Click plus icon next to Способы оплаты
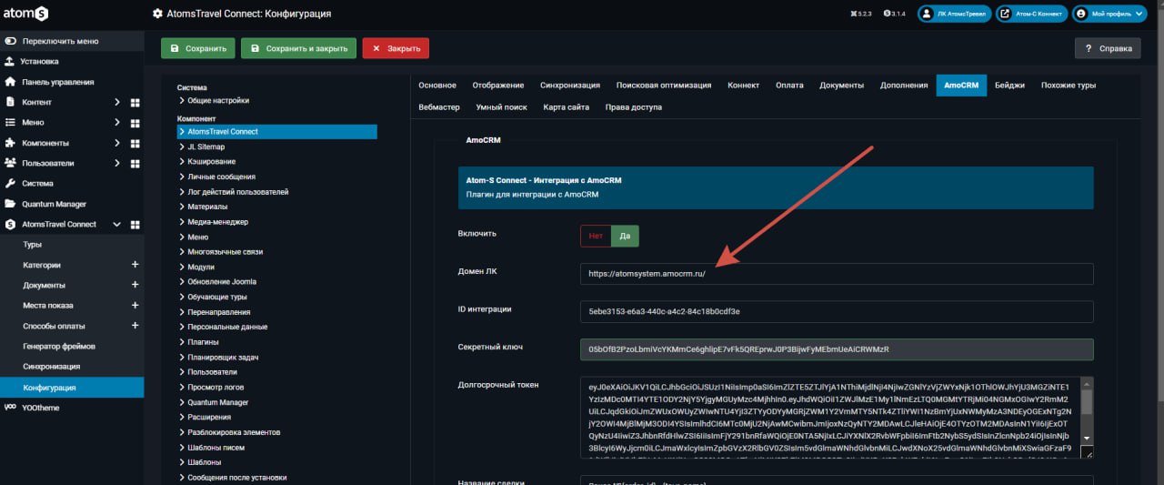Viewport: 1164px width, 485px height. (135, 326)
